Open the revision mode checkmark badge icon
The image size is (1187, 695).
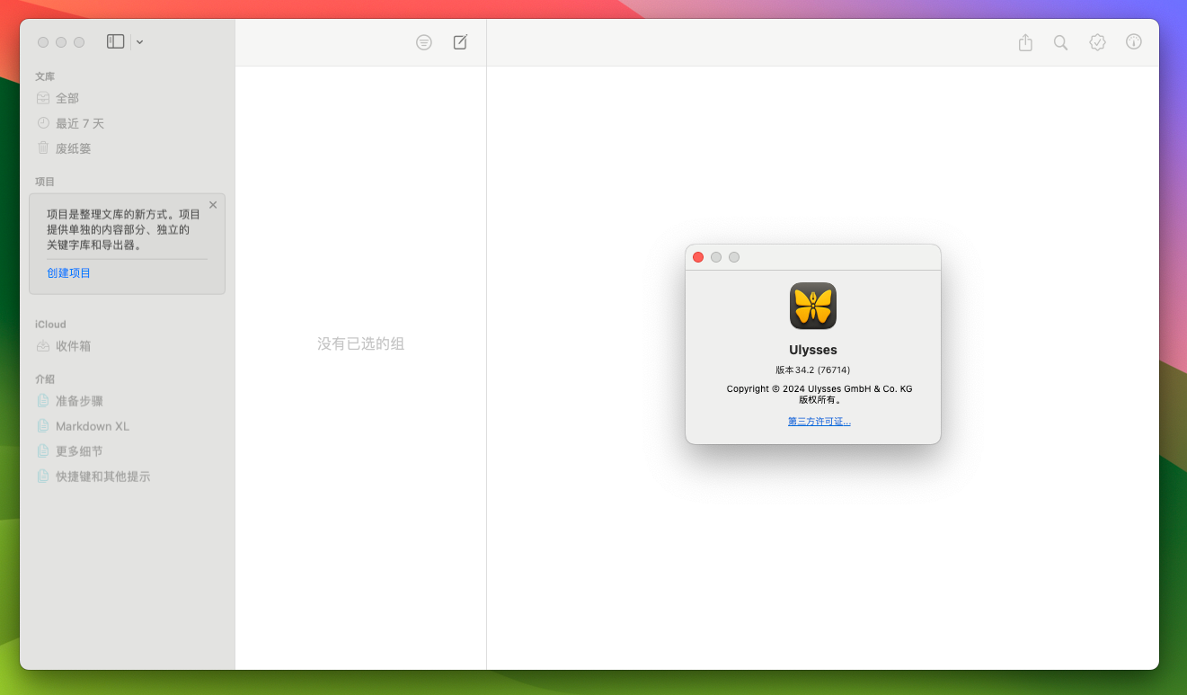point(1097,42)
